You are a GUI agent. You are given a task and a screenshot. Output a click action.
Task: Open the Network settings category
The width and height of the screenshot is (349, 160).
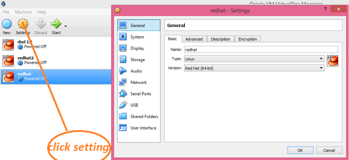pyautogui.click(x=139, y=82)
